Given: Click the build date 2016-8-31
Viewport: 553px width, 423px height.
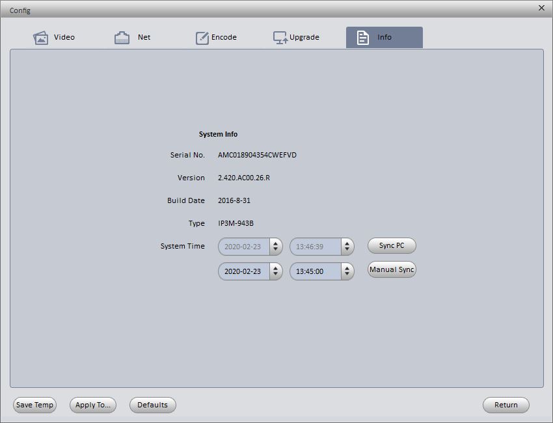Looking at the screenshot, I should (234, 200).
